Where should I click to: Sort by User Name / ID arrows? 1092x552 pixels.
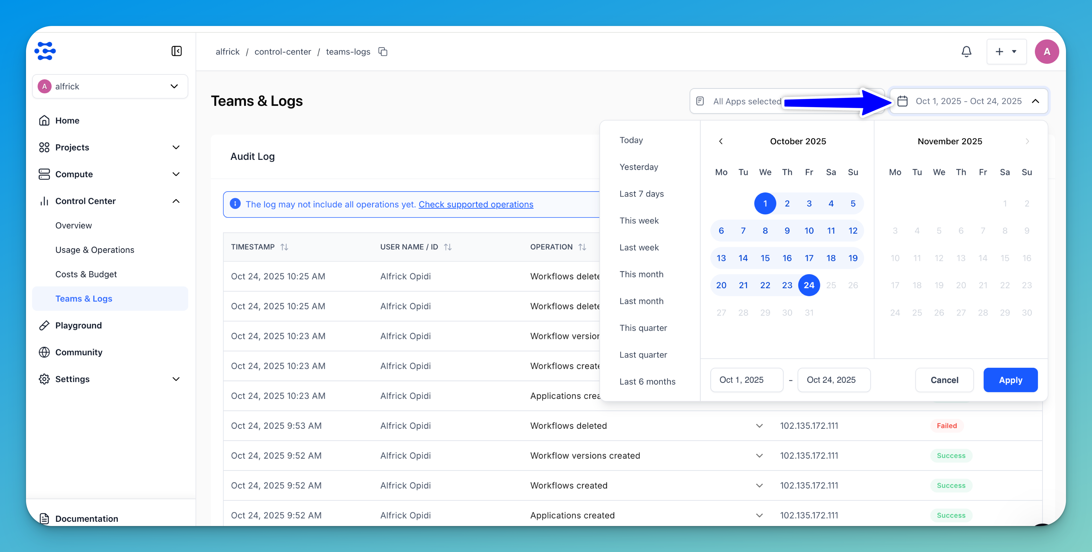pos(448,247)
